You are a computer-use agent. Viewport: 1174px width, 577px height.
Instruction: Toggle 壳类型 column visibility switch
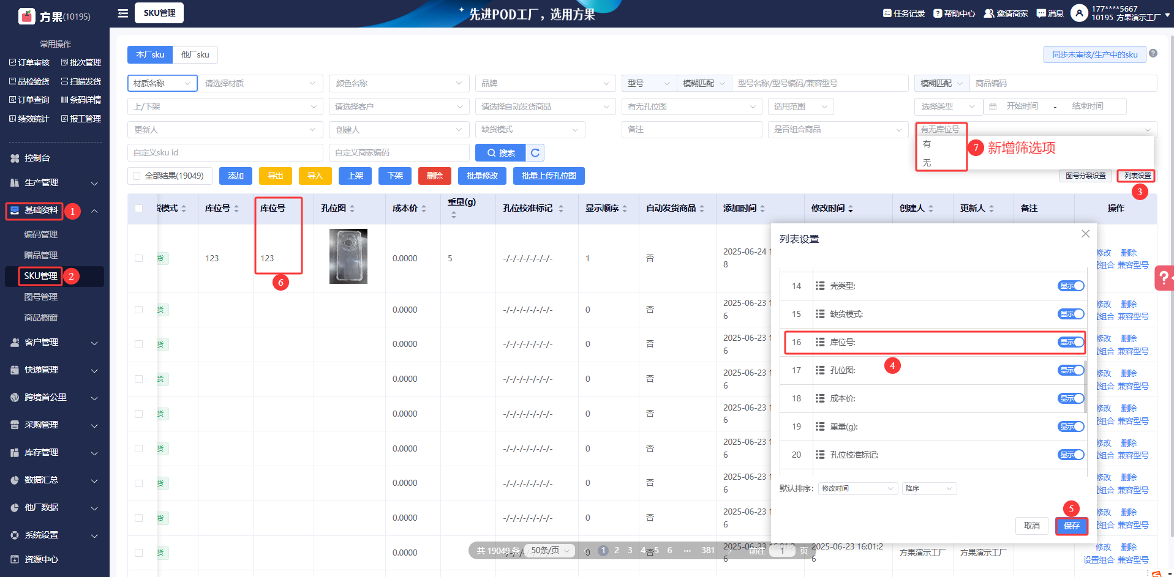(1071, 286)
